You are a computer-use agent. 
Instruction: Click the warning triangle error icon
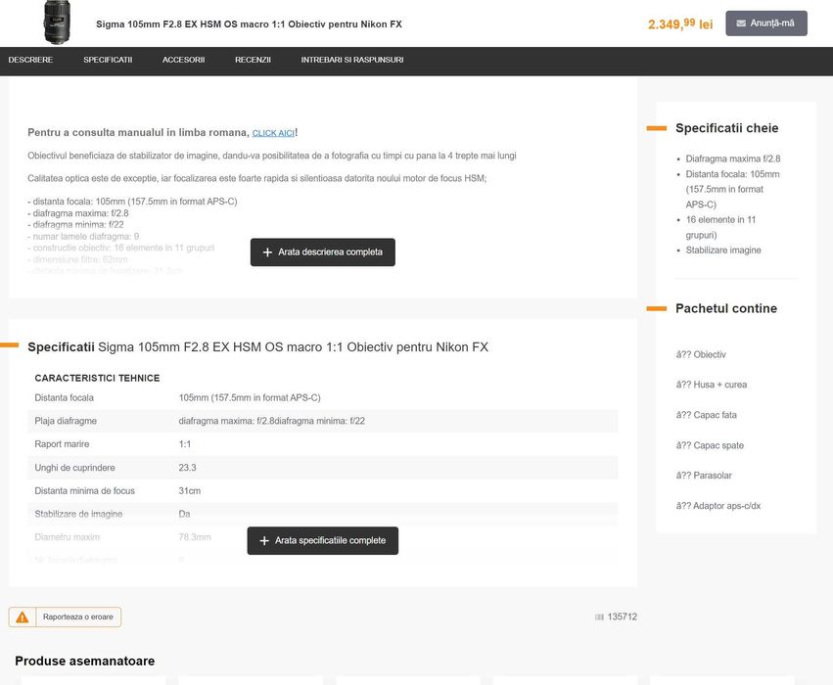point(23,617)
